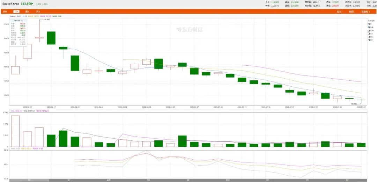Screen dimensions: 377x182
Task: Check the 无 (no overlay) indicator checkbox
Action: pos(369,24)
